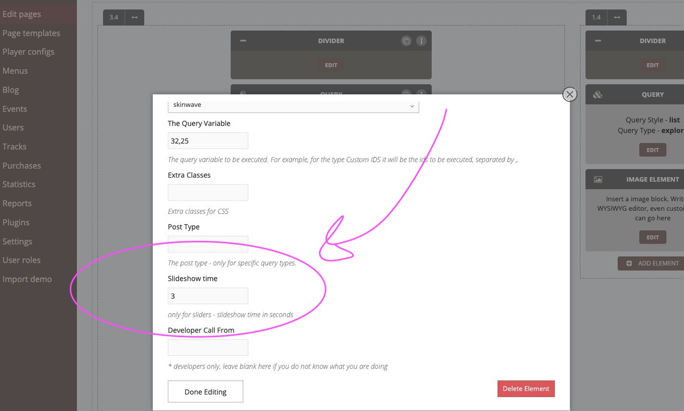Open the Statistics sidebar item
Screen dimensions: 684x411
(x=19, y=184)
